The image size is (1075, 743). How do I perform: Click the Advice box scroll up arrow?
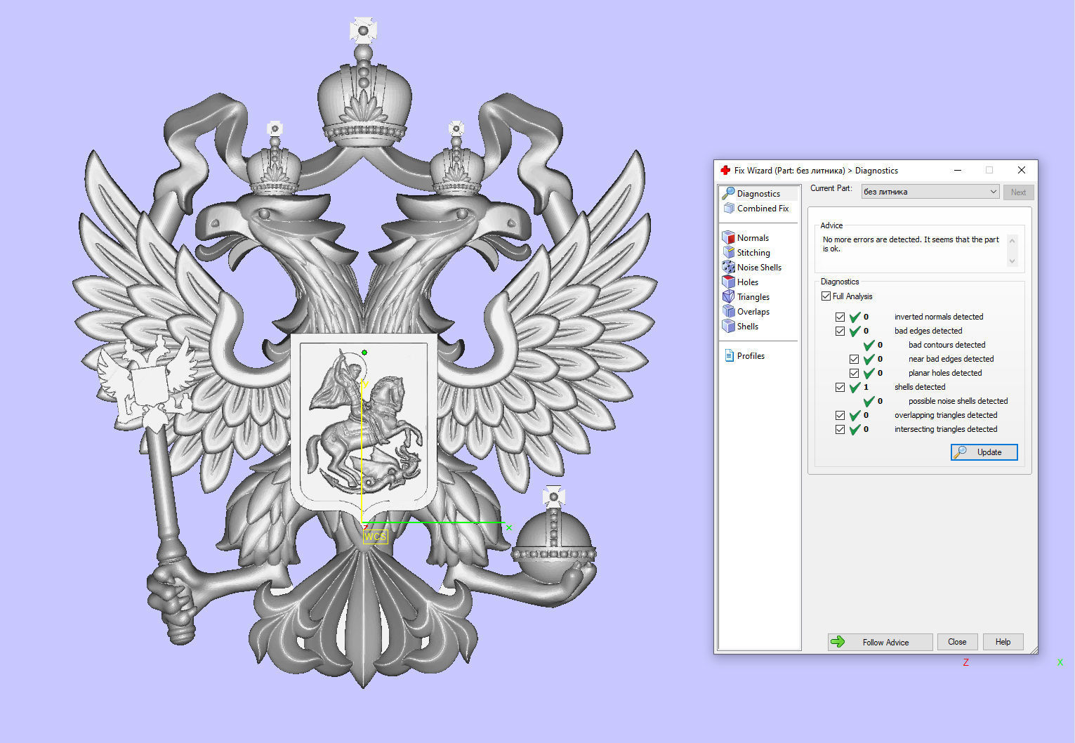[x=1012, y=240]
